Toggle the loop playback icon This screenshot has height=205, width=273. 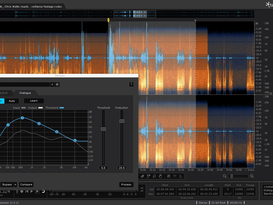(43, 191)
